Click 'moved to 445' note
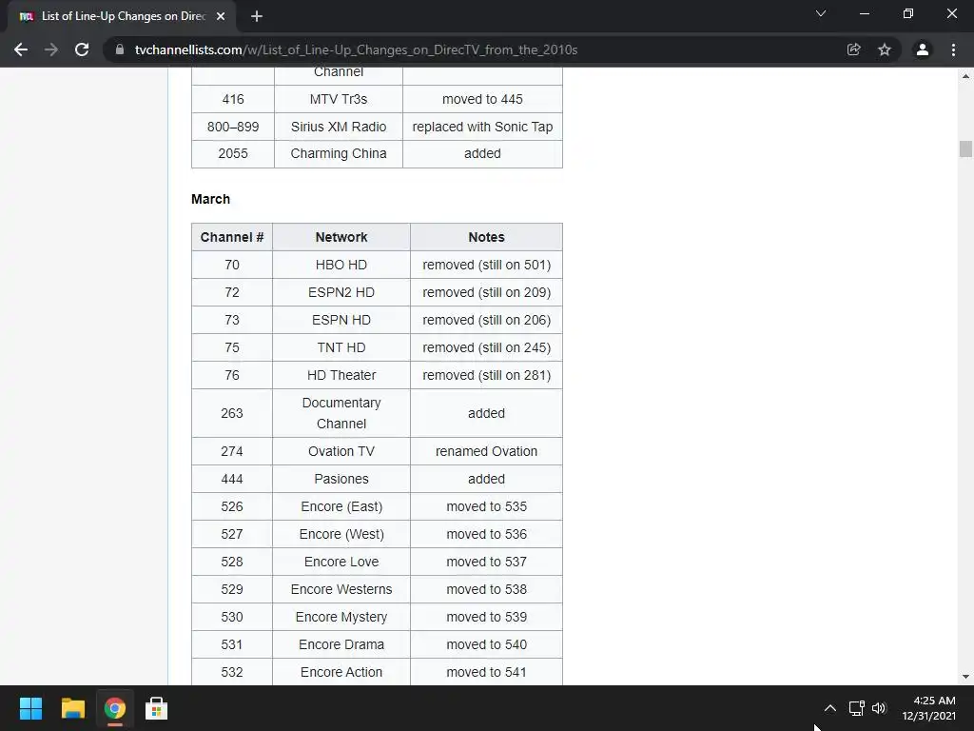This screenshot has width=974, height=731. (x=482, y=99)
